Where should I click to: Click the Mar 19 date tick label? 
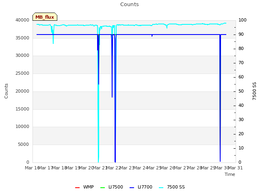73,168
